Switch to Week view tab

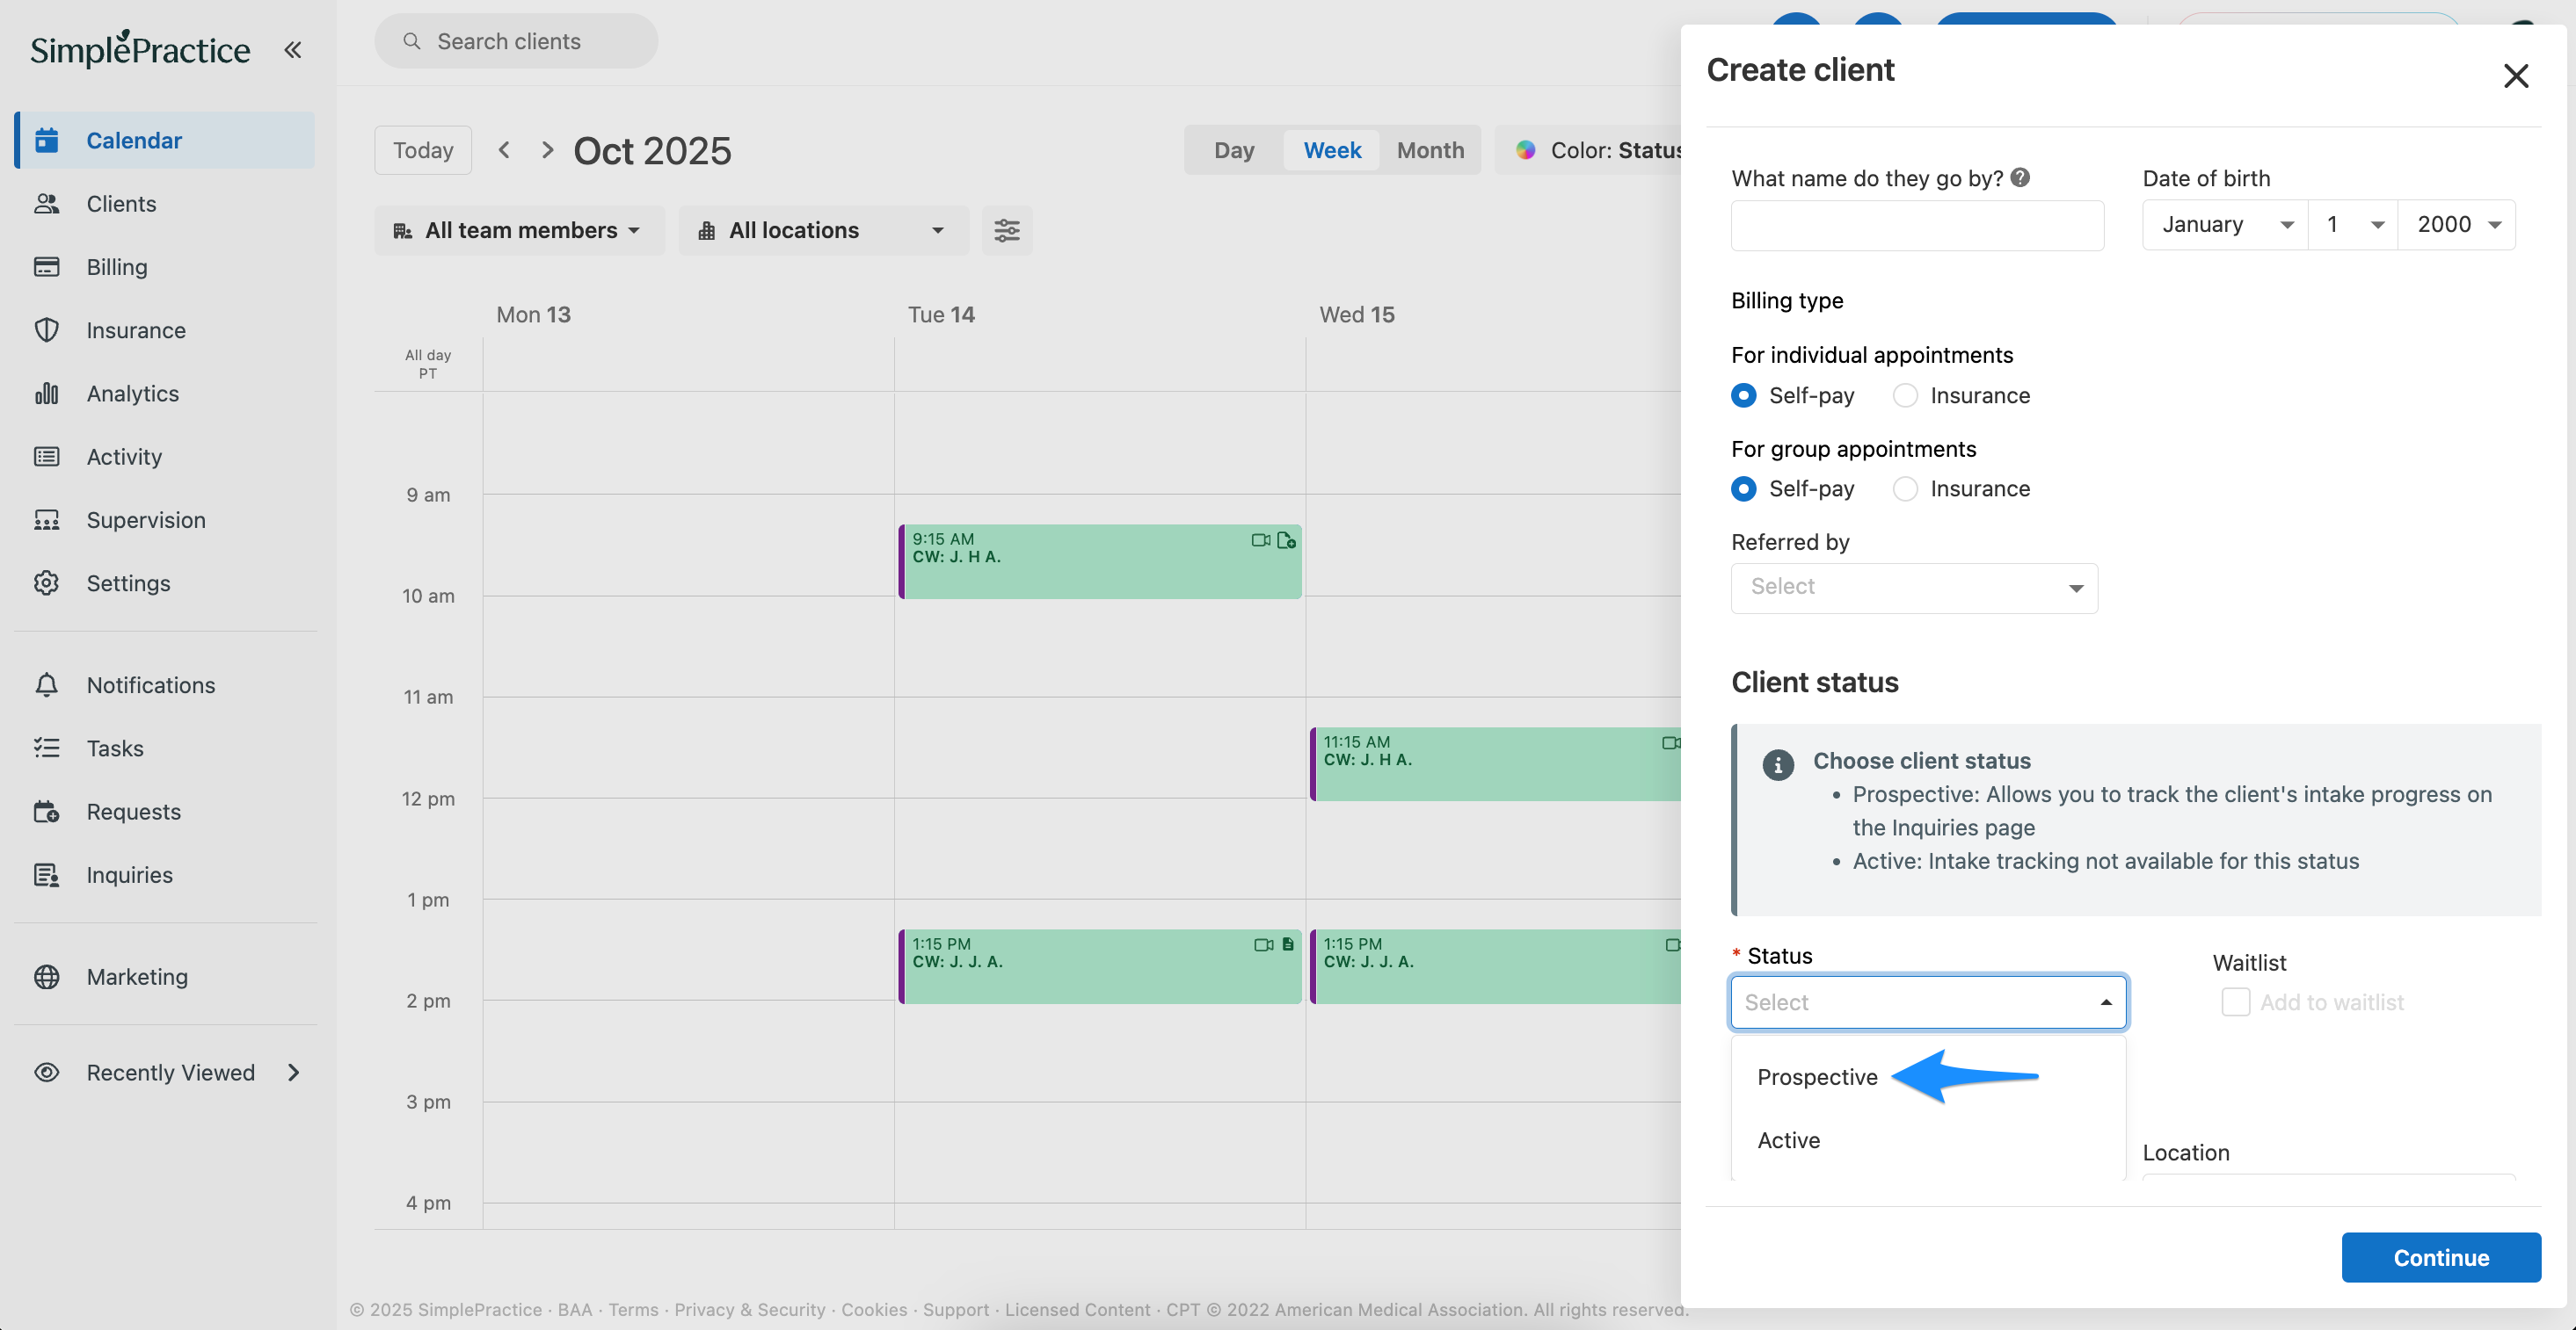click(x=1332, y=150)
